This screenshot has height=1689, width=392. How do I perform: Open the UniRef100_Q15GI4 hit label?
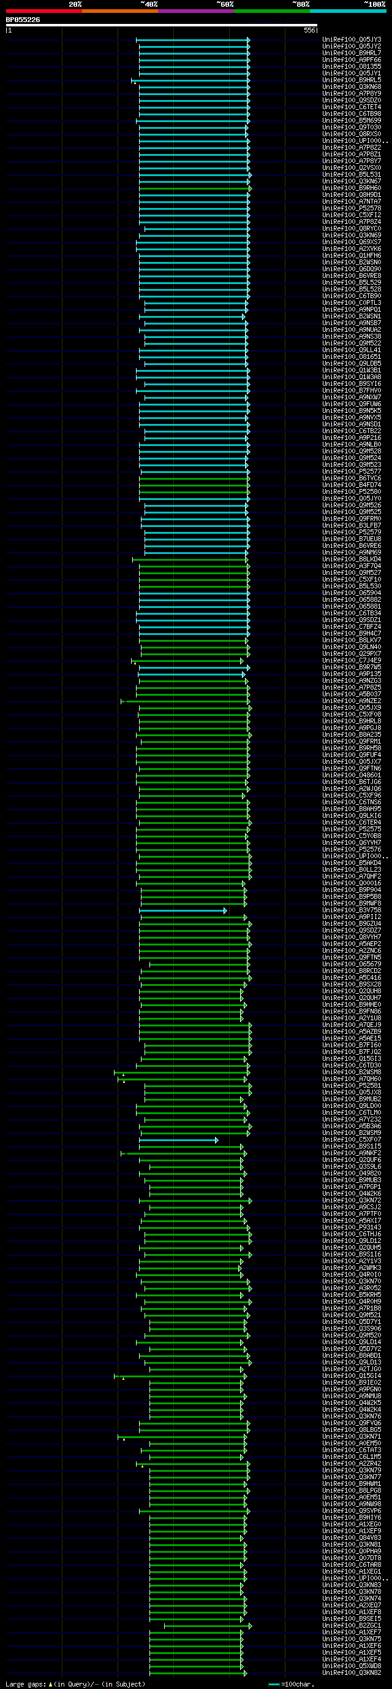(352, 1375)
